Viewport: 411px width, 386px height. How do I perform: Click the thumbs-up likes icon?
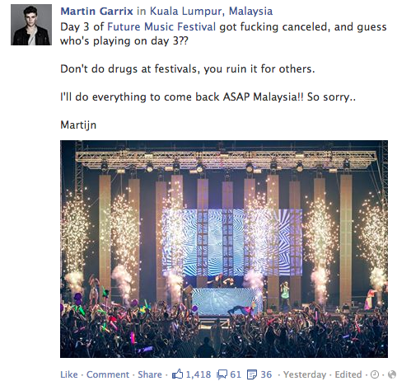[177, 374]
